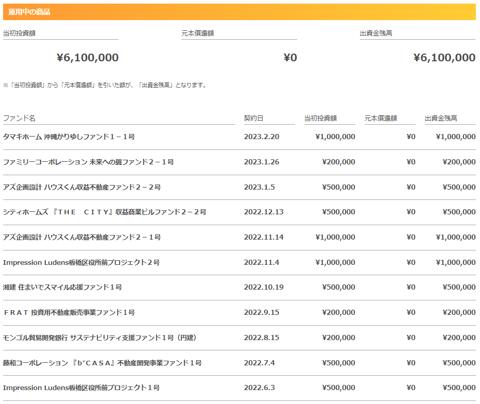The height and width of the screenshot is (404, 480).
Task: Open 湘建 住まいでスマイル応援ファンド1号
Action: coord(62,288)
